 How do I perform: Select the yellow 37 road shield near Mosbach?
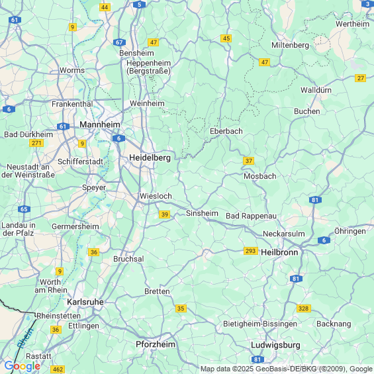[x=248, y=161]
